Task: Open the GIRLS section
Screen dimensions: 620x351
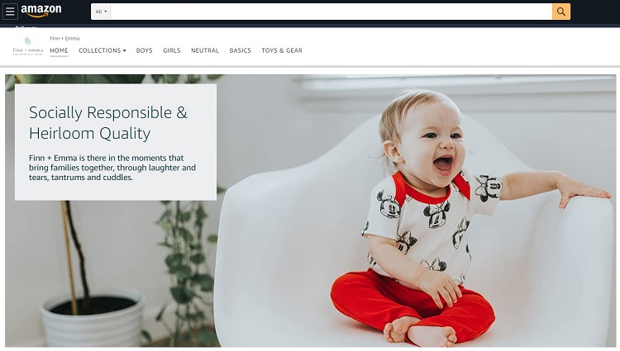Action: point(172,50)
